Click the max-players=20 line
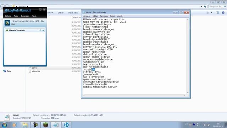The width and height of the screenshot is (227, 128). pos(93,77)
